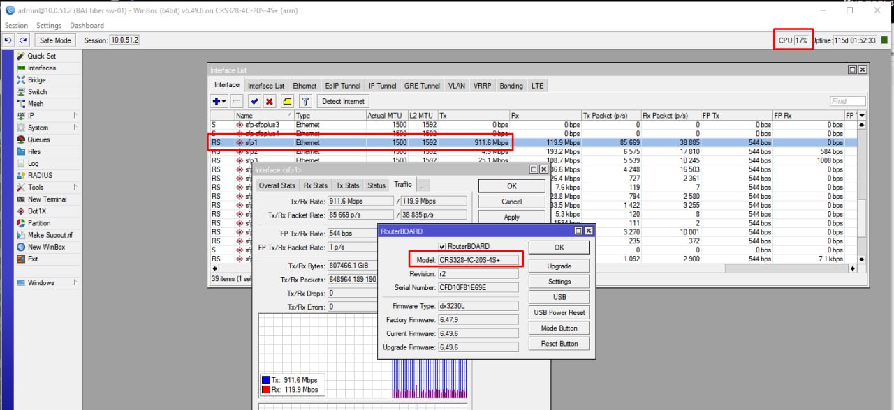The height and width of the screenshot is (410, 894).
Task: Show more tabs via the ... tab
Action: coord(423,185)
